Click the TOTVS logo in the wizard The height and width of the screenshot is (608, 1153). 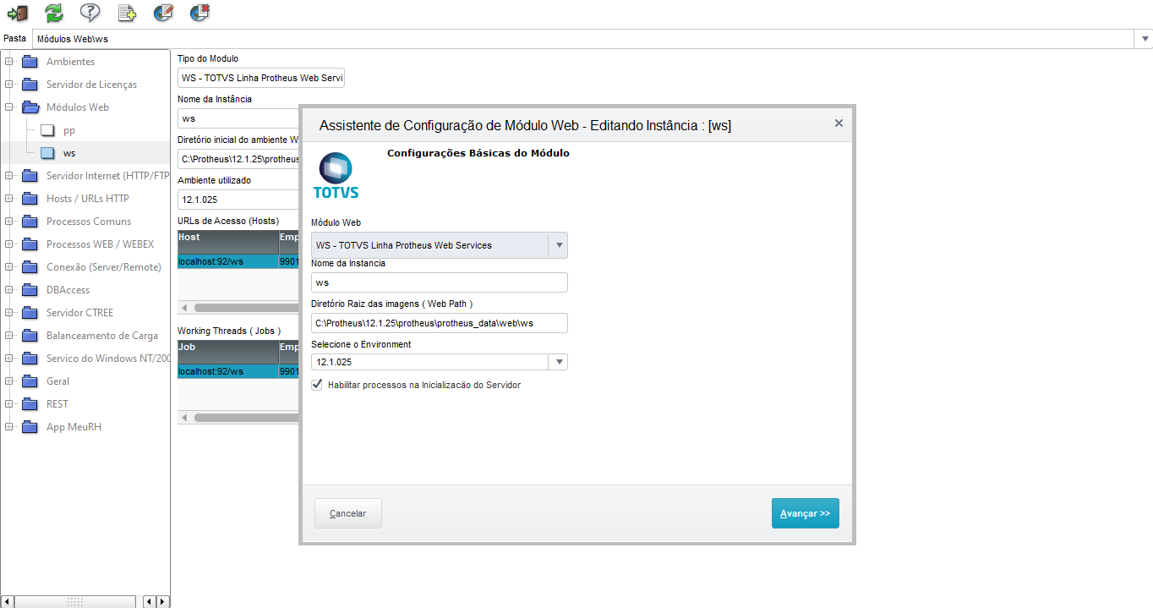(336, 175)
